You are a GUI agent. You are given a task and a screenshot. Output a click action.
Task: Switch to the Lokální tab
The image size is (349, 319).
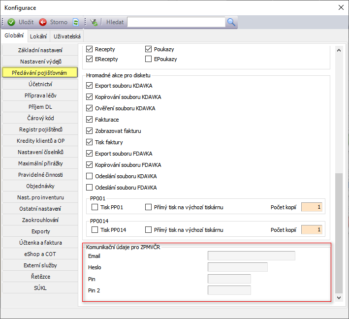pyautogui.click(x=38, y=36)
